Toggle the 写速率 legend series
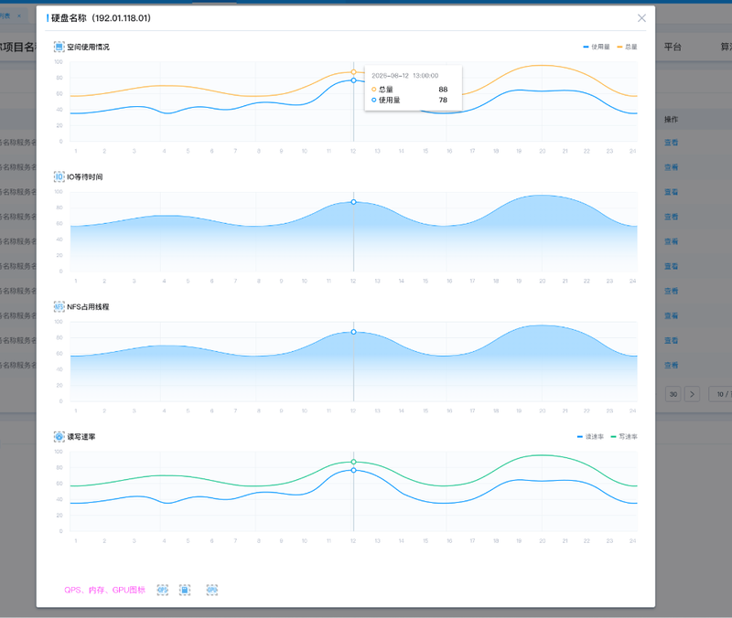The image size is (732, 618). 624,437
